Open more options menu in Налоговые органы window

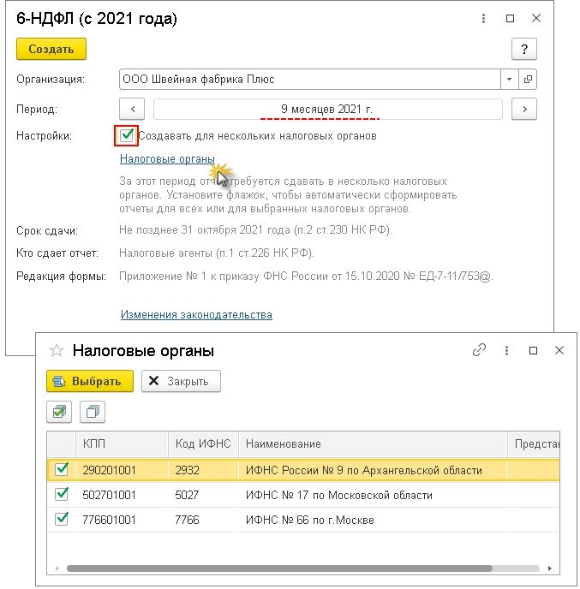coord(506,350)
